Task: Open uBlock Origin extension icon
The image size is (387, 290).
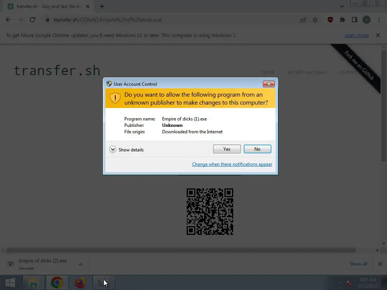Action: point(330,20)
